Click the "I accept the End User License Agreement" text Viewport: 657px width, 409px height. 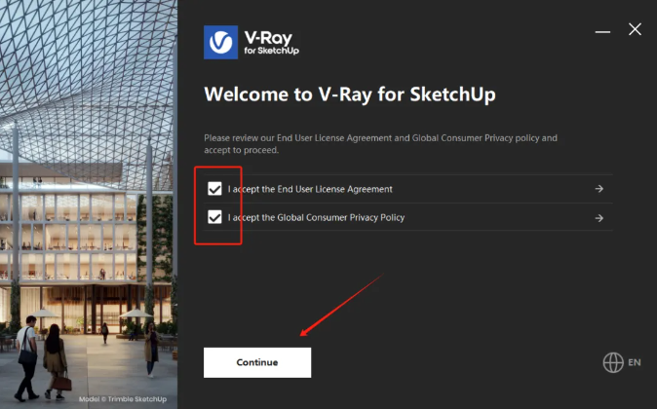pos(310,189)
